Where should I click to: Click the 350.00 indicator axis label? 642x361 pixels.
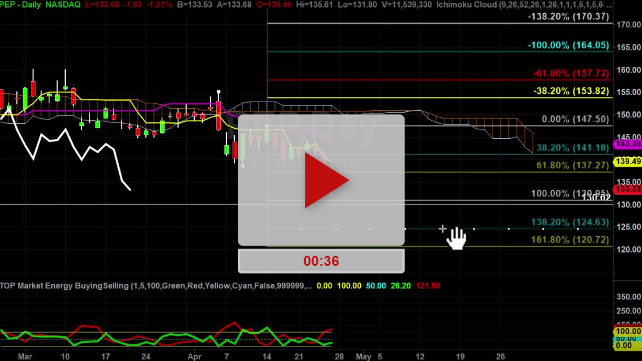click(x=629, y=297)
